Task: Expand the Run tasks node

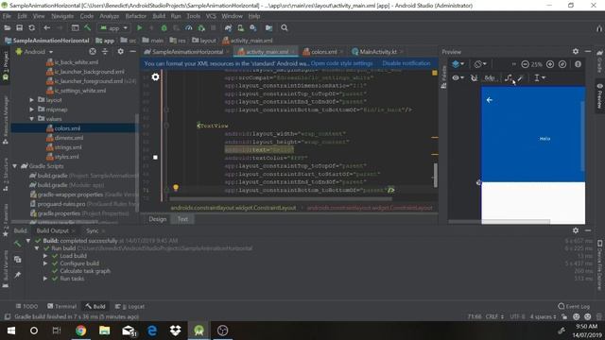Action: pos(45,279)
